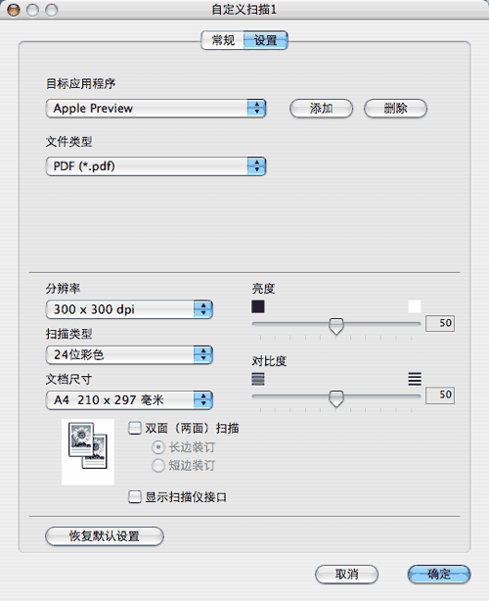
Task: Select the 短边装订 radio button
Action: [x=157, y=466]
